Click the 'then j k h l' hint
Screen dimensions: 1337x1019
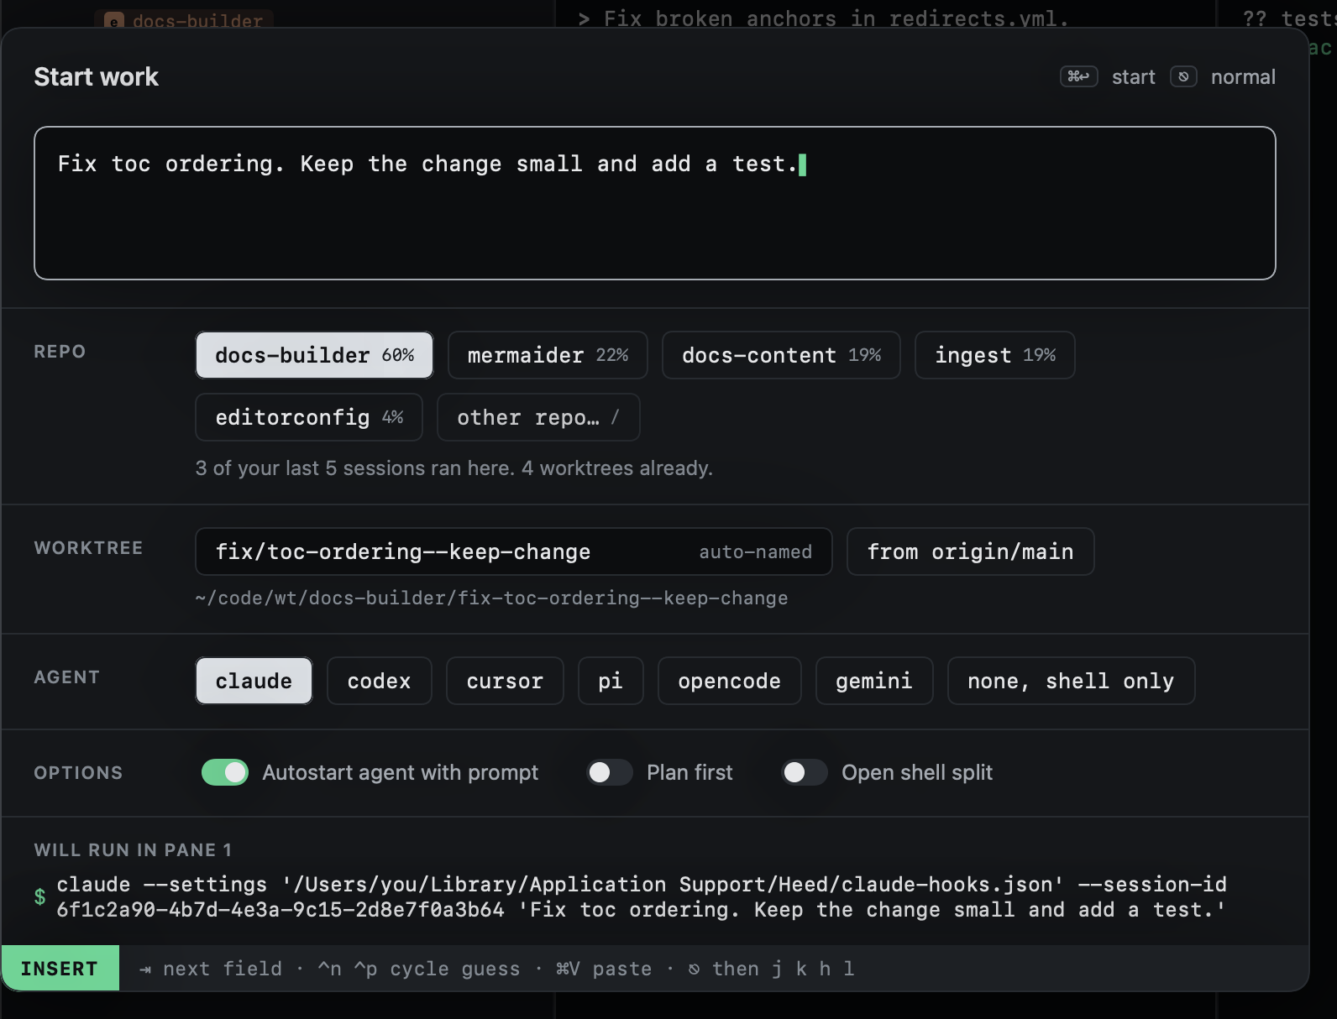(x=772, y=969)
